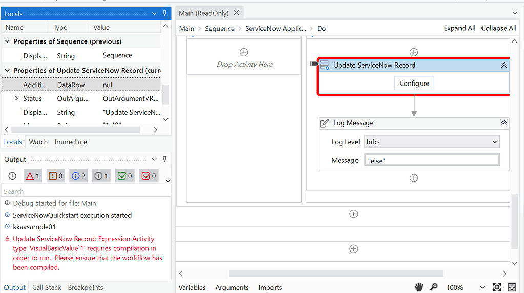This screenshot has width=524, height=293.
Task: Toggle trace messages filter showing 1
Action: (x=101, y=176)
